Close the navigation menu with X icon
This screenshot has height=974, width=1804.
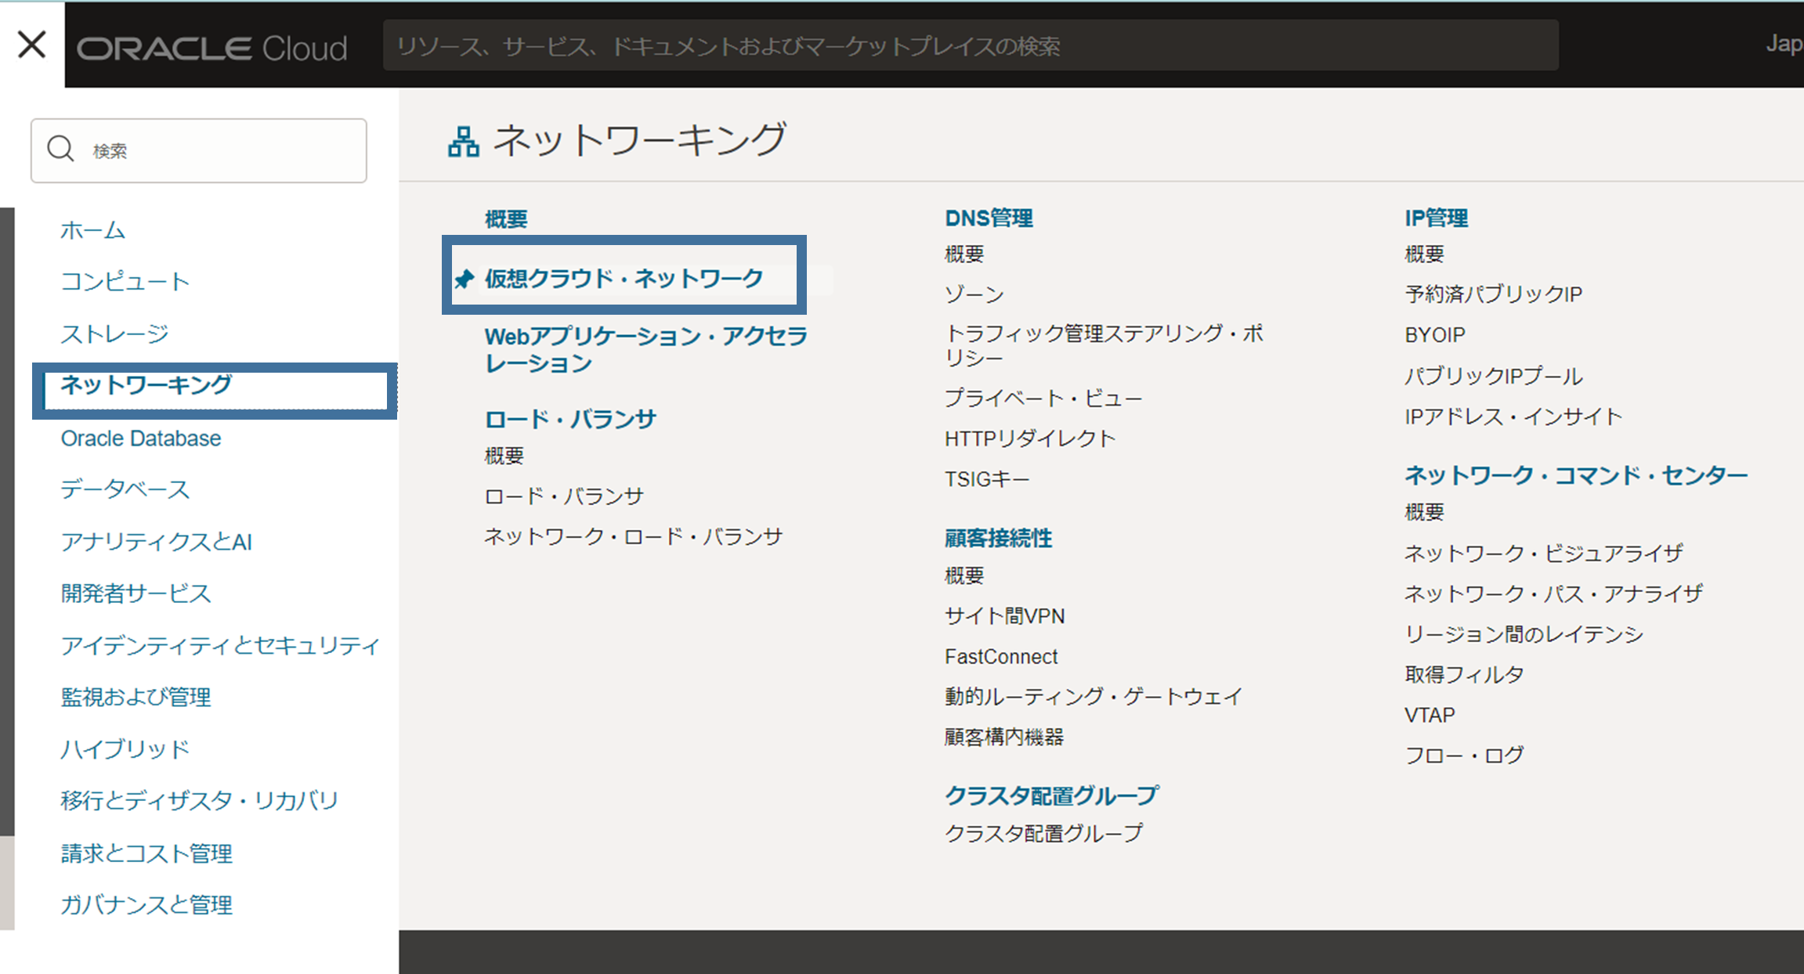[31, 45]
